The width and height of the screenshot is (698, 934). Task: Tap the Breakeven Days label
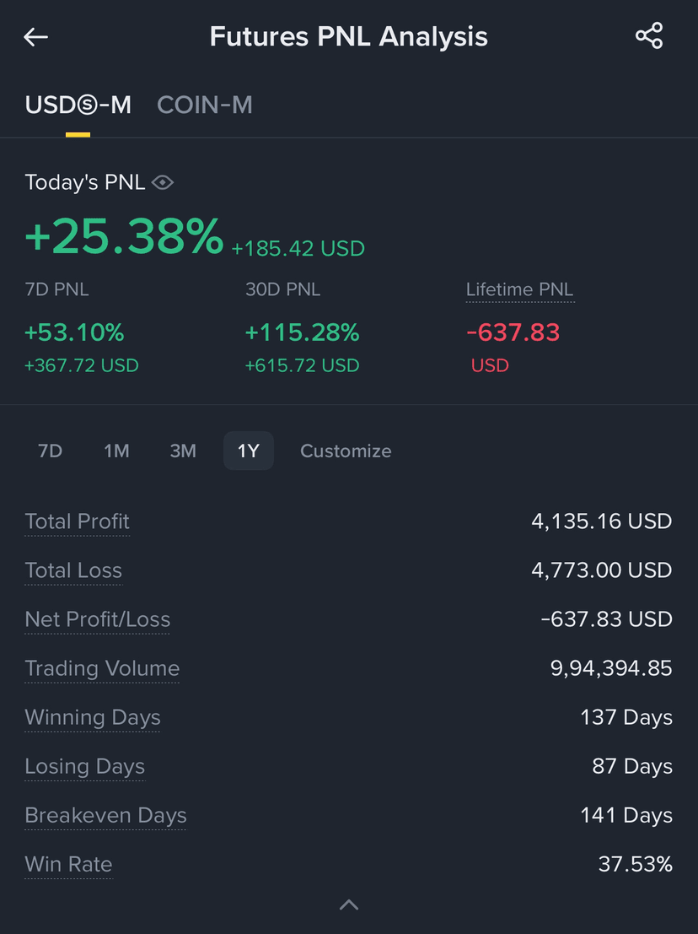point(105,815)
